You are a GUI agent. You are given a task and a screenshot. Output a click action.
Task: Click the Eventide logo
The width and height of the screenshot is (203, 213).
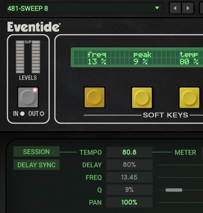[34, 27]
